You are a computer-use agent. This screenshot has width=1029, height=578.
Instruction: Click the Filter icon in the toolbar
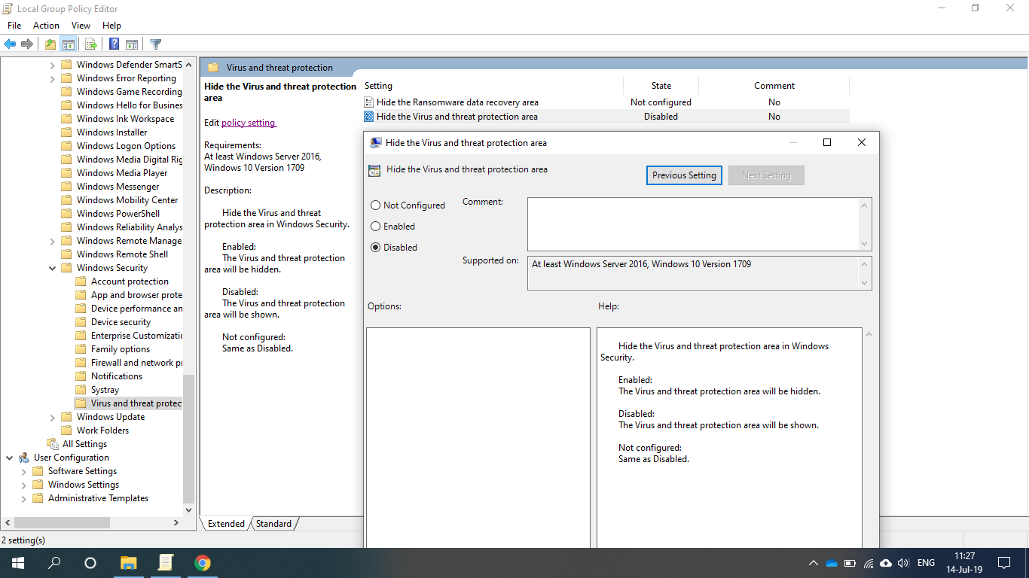pos(155,44)
